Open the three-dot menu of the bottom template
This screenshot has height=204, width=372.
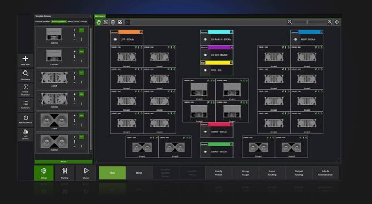(x=81, y=146)
